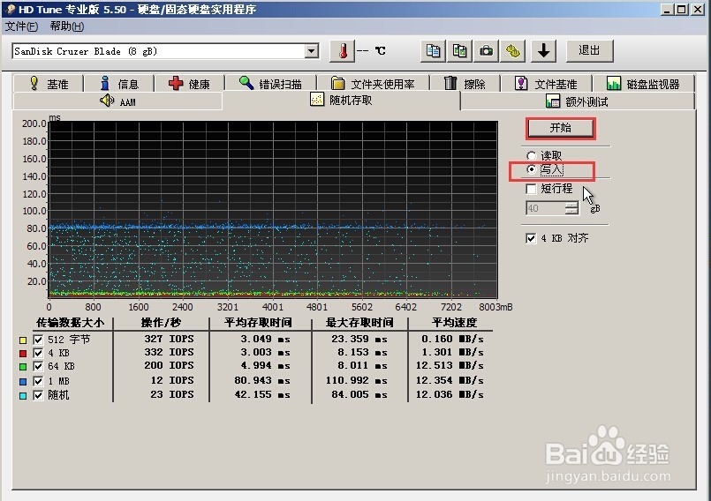Click the 开始 button
Viewport: 711px width, 501px height.
point(561,128)
